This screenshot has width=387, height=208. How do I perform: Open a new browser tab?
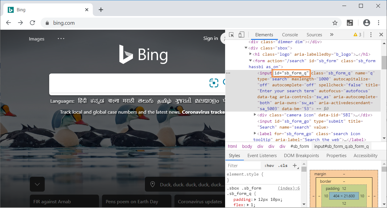101,10
